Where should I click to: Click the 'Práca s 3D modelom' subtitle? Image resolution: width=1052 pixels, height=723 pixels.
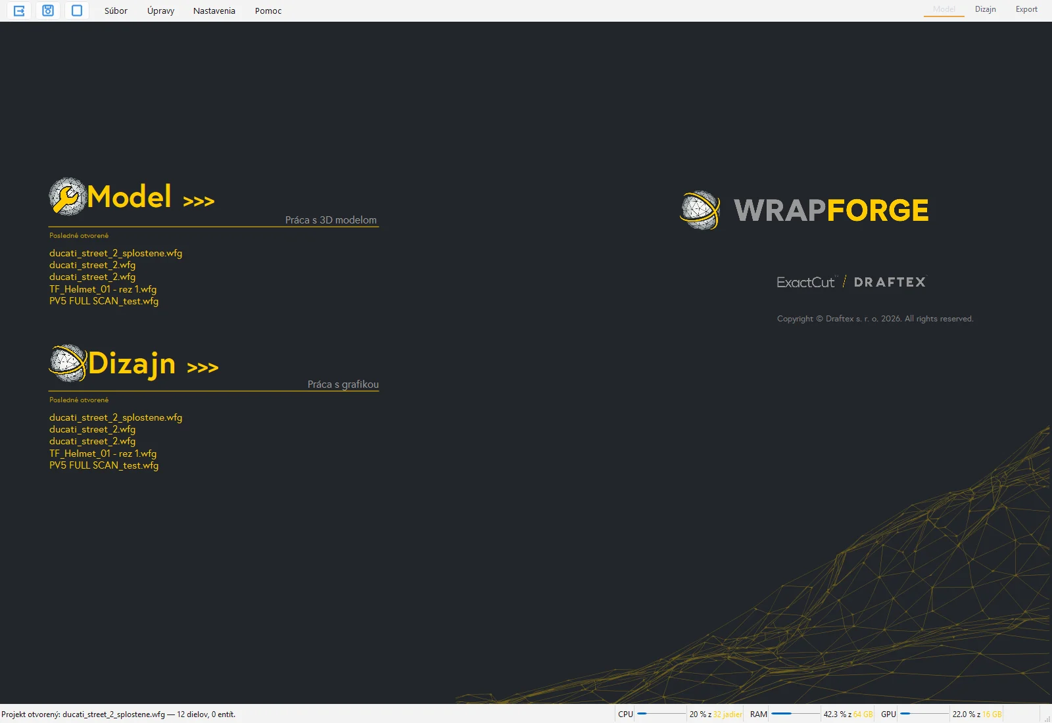331,220
